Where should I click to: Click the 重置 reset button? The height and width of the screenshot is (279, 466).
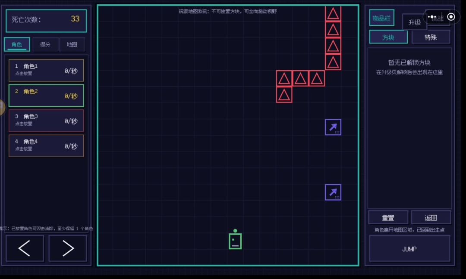pyautogui.click(x=388, y=217)
